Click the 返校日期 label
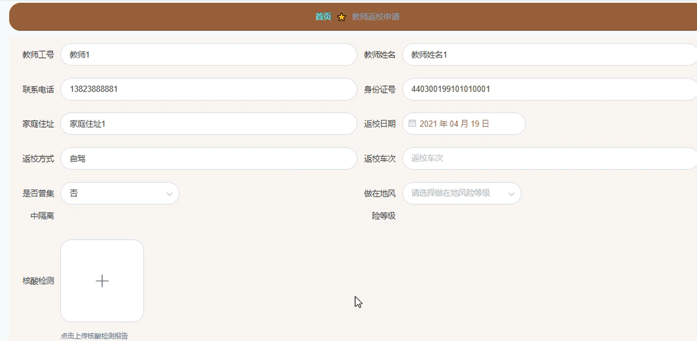Image resolution: width=697 pixels, height=341 pixels. [380, 124]
